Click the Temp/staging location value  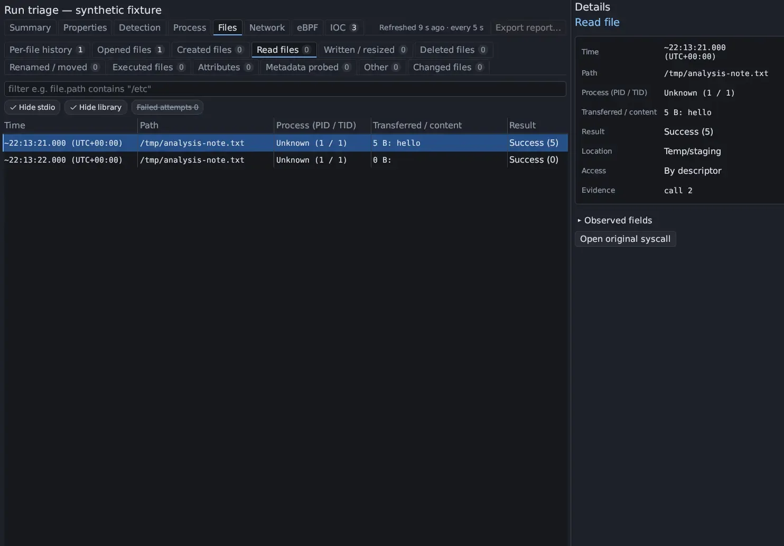[x=692, y=151]
